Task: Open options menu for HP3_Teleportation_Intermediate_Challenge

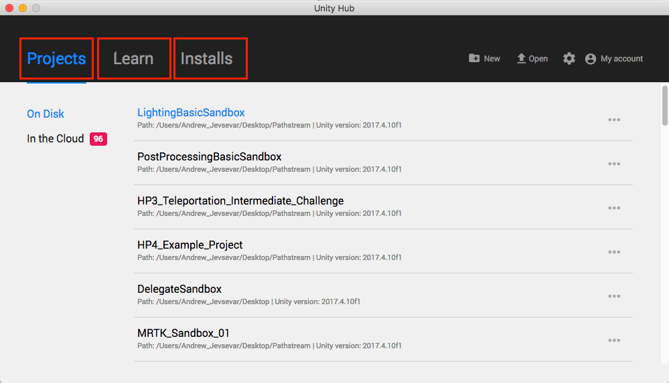Action: (x=614, y=208)
